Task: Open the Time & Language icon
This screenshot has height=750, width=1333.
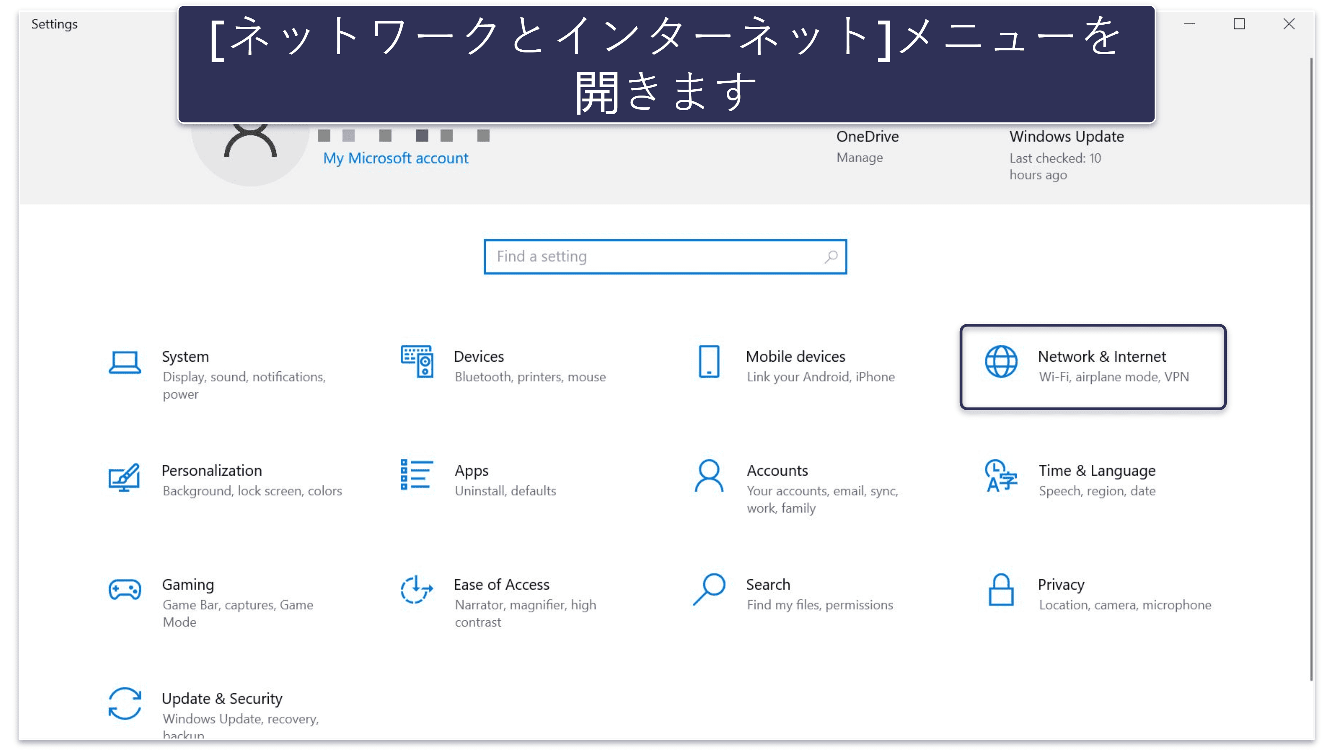Action: click(1001, 475)
